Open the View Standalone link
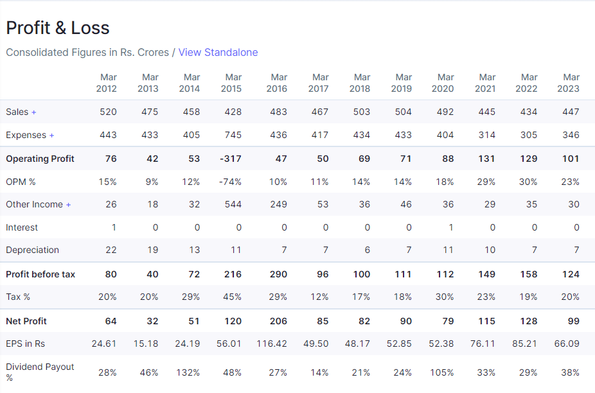The width and height of the screenshot is (595, 393). click(218, 52)
